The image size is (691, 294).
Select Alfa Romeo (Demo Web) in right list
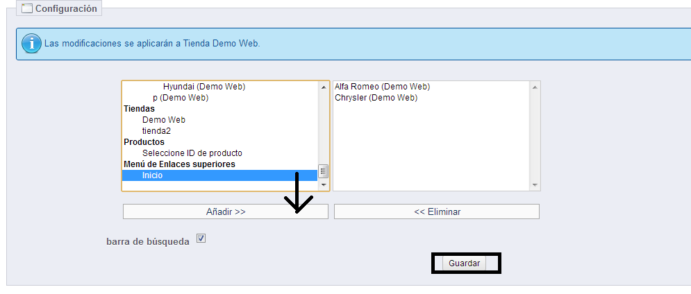382,87
